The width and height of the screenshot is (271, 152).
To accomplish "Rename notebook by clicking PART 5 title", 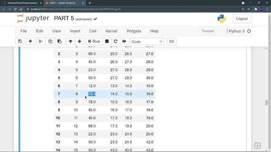I will click(x=64, y=19).
